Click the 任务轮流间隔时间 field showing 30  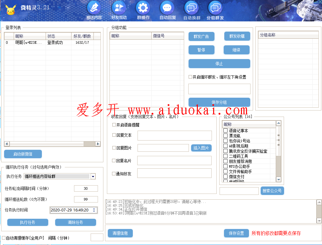click(x=86, y=188)
